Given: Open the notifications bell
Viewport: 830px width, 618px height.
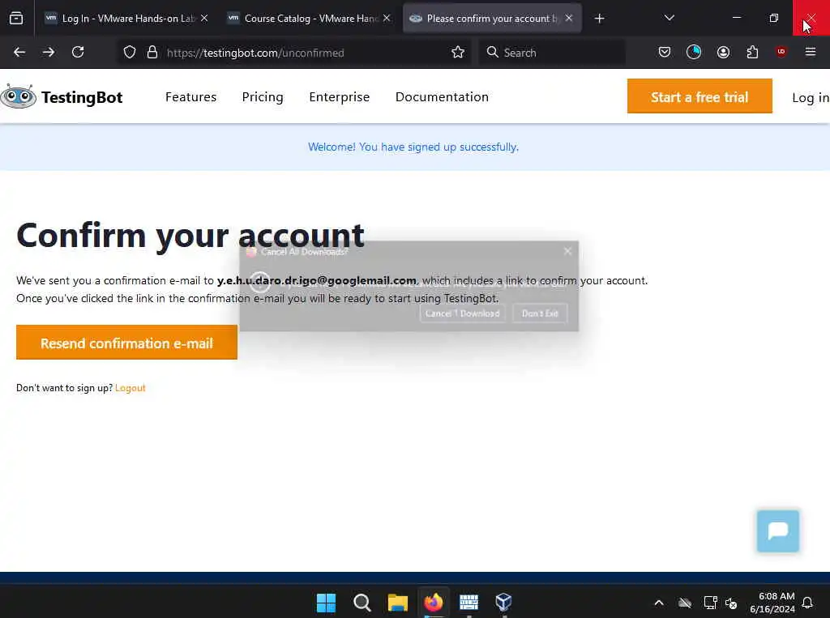Looking at the screenshot, I should pos(808,603).
